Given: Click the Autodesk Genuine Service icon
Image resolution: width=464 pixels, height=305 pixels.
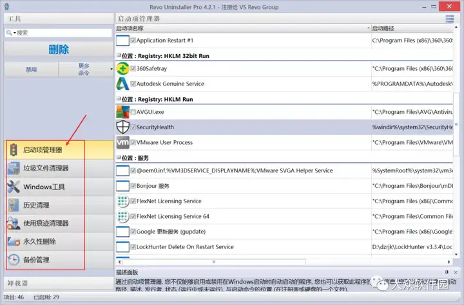Looking at the screenshot, I should click(x=122, y=84).
